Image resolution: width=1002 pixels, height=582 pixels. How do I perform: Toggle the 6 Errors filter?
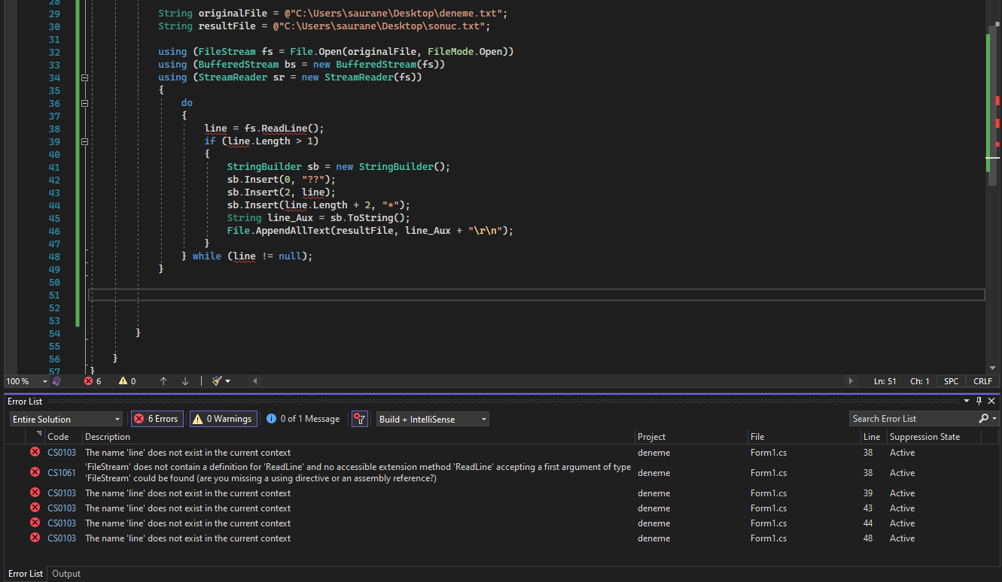coord(157,419)
